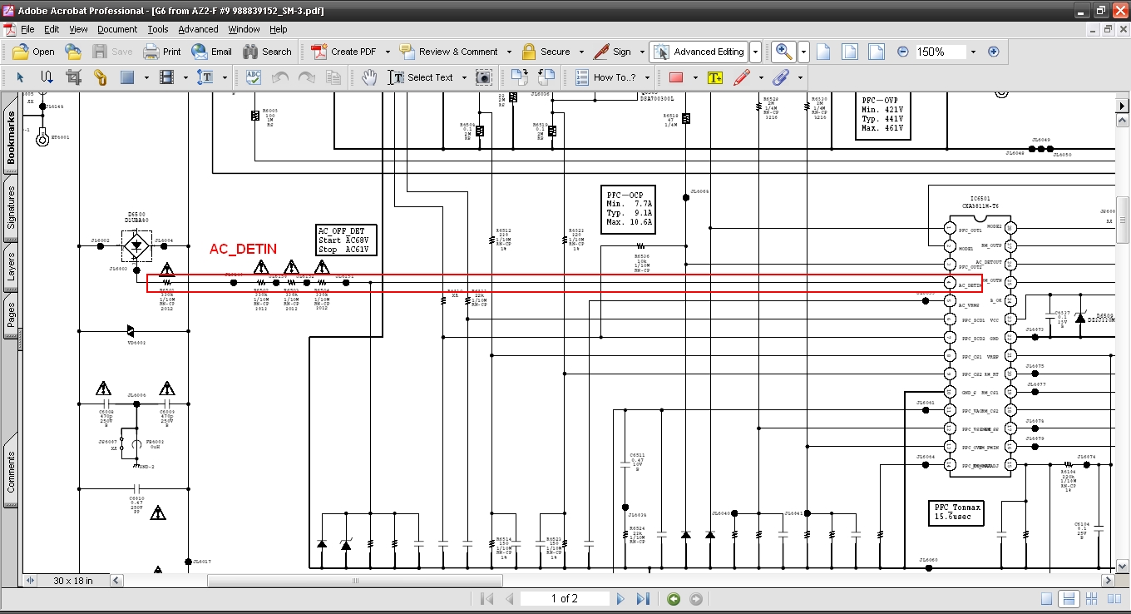This screenshot has height=614, width=1131.
Task: Click the page number field
Action: click(564, 599)
